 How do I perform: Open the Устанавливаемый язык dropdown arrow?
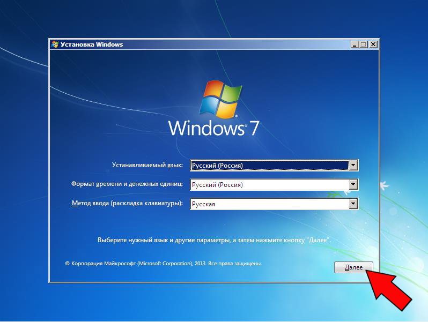coord(353,165)
